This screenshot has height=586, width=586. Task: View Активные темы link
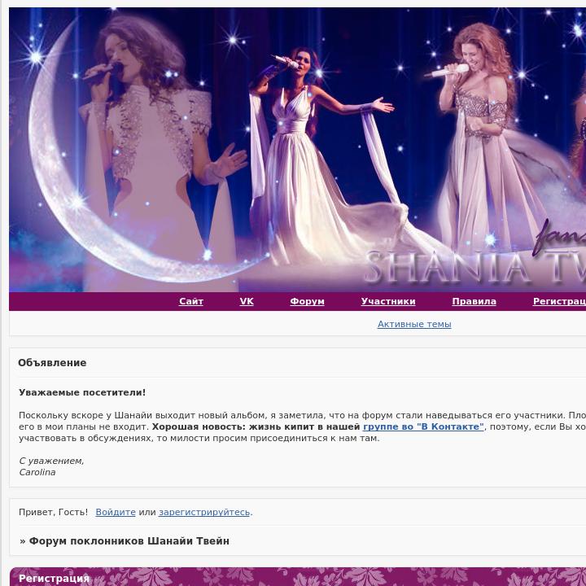point(414,324)
